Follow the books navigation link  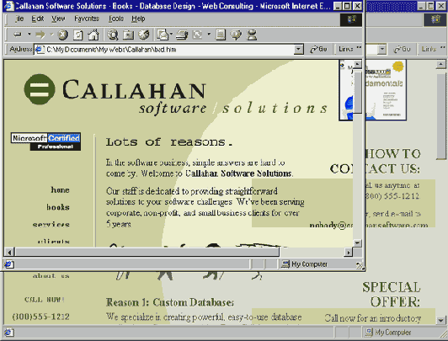pos(58,207)
